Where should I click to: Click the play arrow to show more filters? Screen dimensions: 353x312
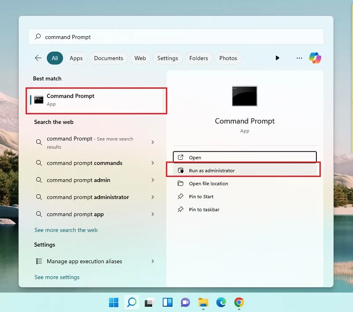(x=278, y=58)
